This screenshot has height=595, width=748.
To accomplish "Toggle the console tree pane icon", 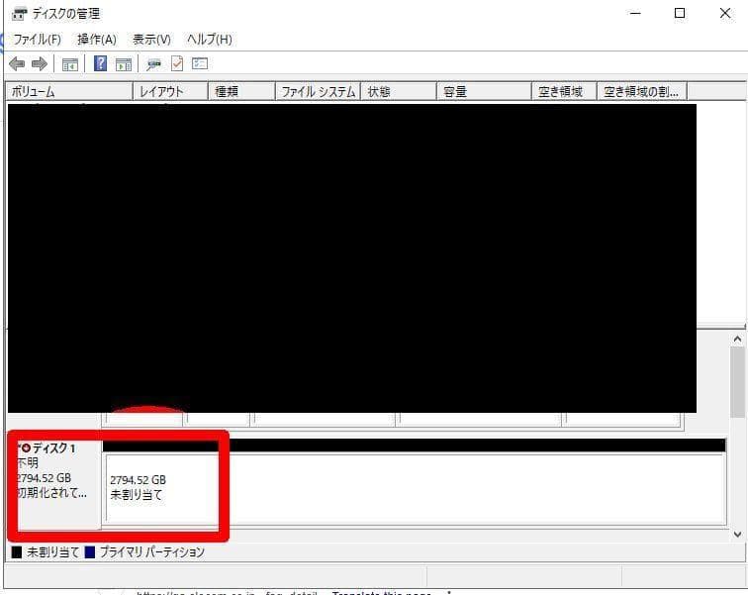I will coord(70,64).
